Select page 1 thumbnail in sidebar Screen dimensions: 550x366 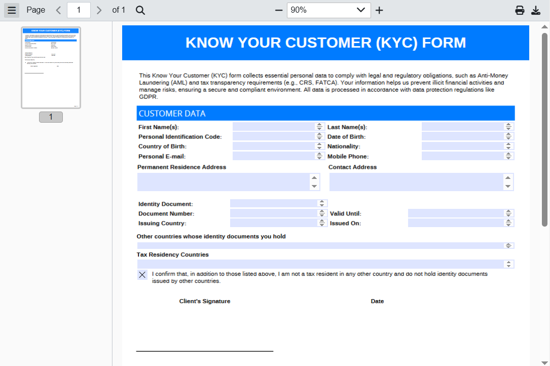pyautogui.click(x=51, y=68)
